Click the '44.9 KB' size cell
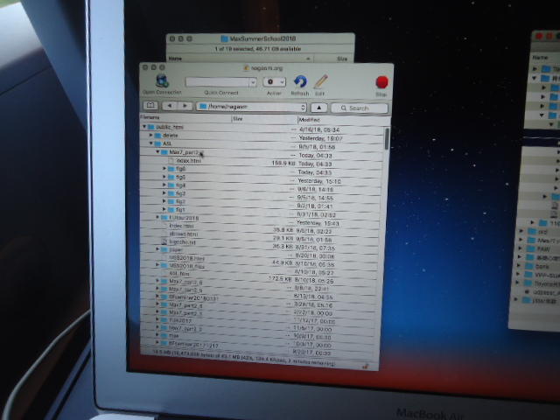Image resolution: width=560 pixels, height=420 pixels. [x=282, y=262]
